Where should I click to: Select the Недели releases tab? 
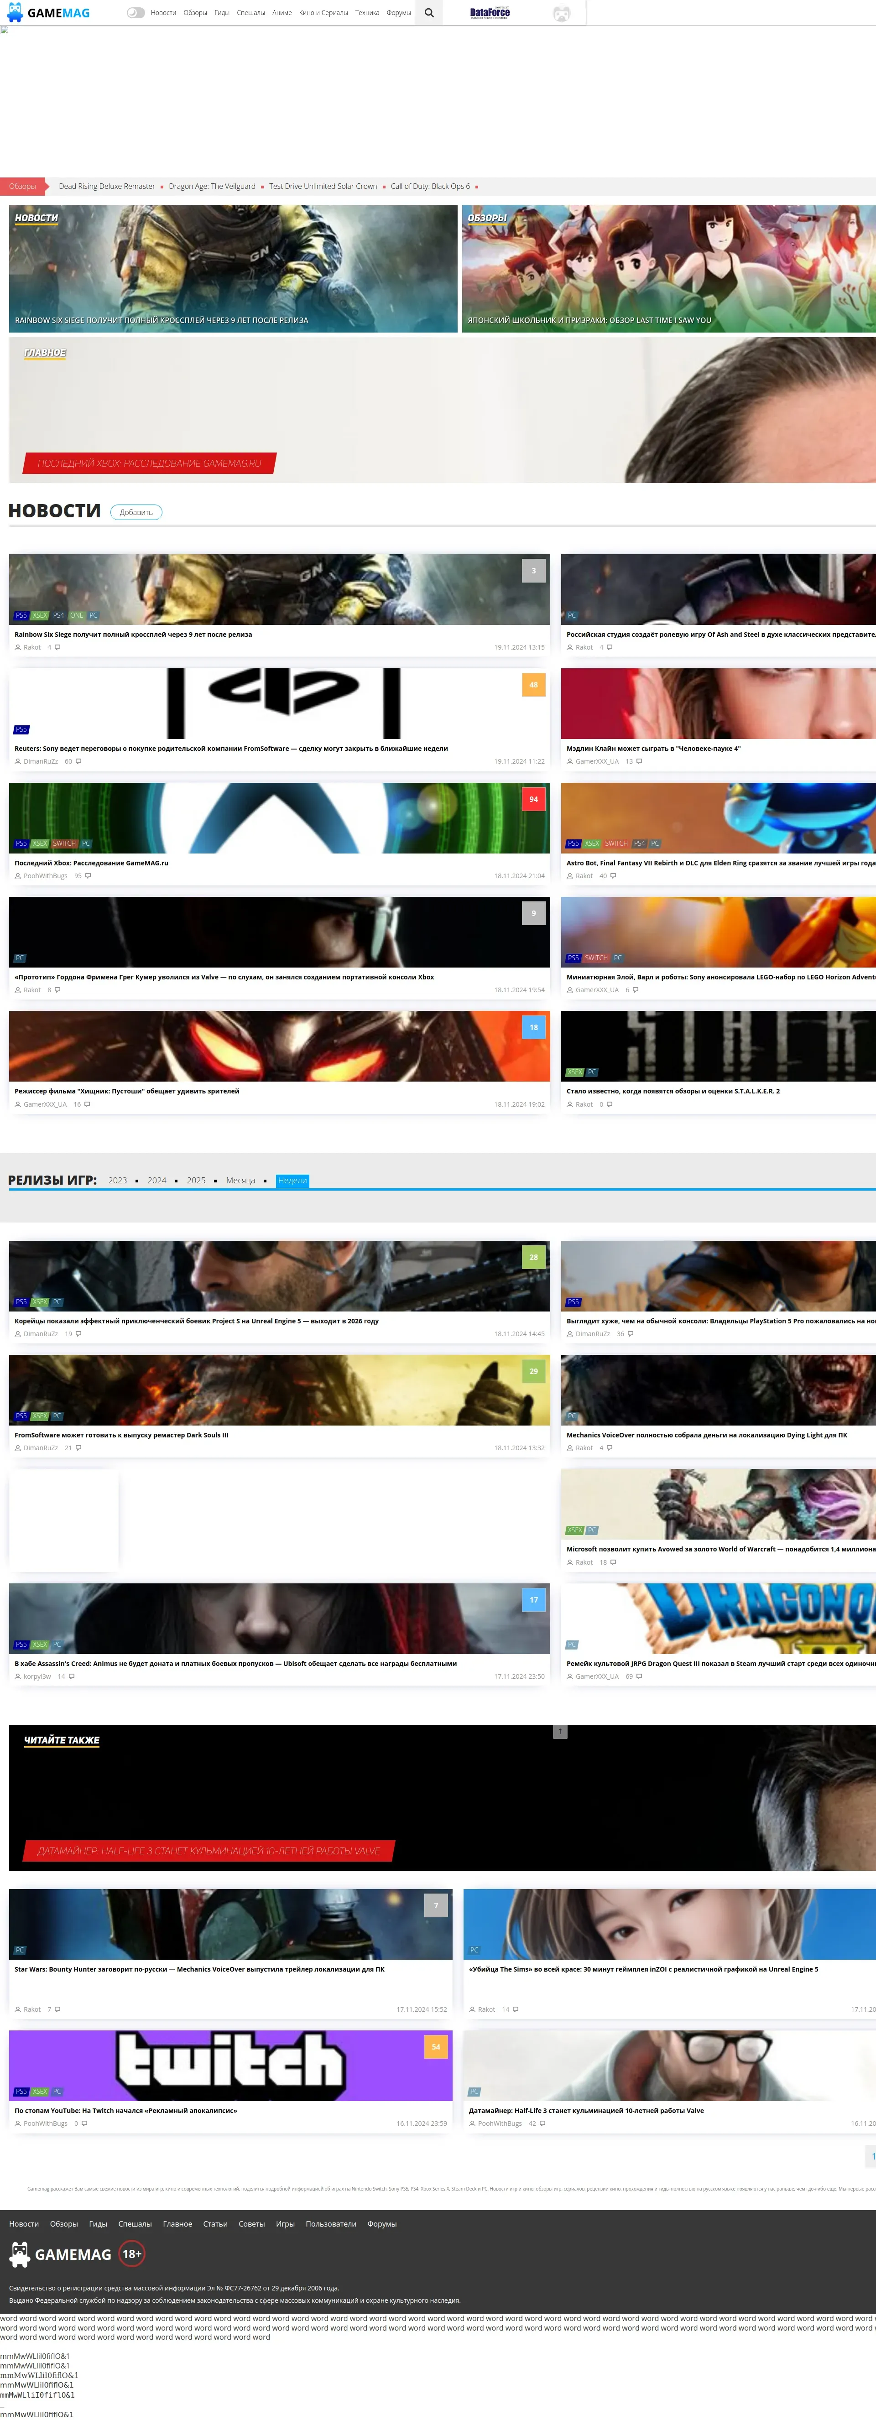click(292, 1181)
